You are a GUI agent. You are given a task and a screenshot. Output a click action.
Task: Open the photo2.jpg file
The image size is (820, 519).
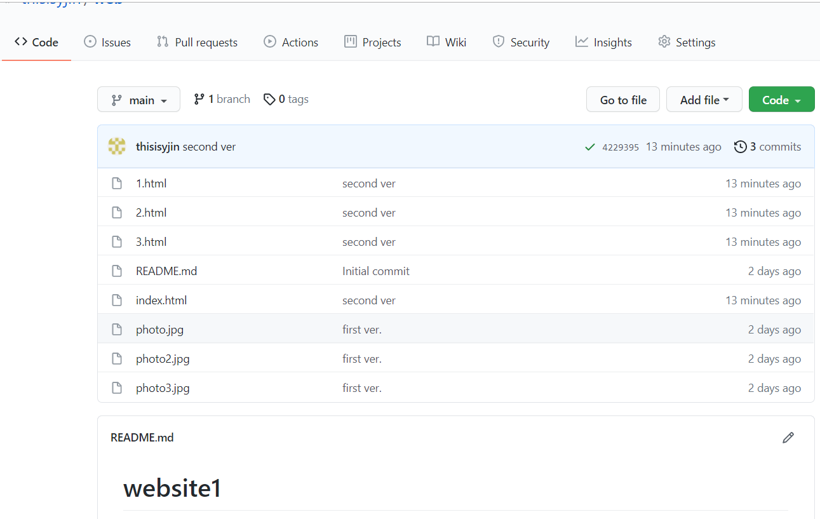(x=163, y=359)
